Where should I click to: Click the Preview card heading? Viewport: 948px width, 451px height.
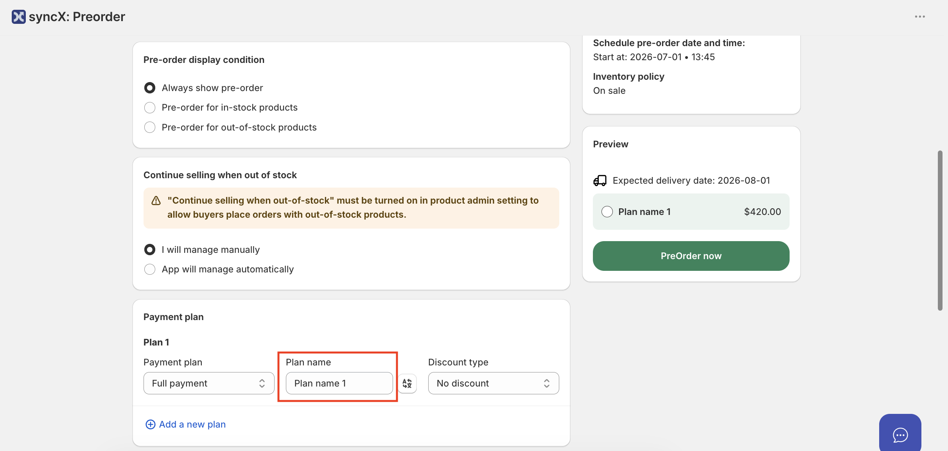610,144
